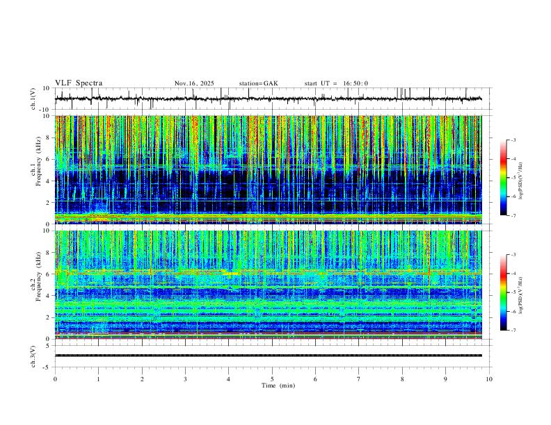Click time axis tick label '8'

[x=402, y=379]
